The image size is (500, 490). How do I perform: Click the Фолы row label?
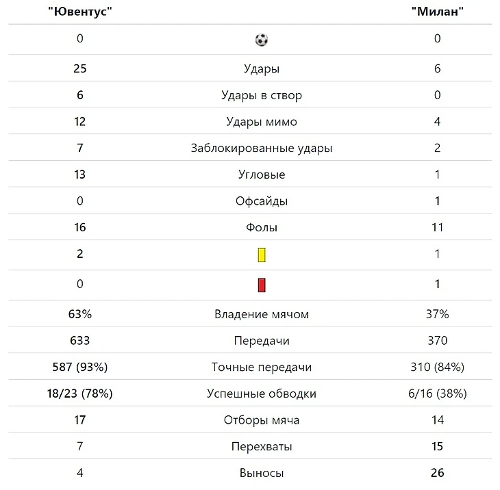tap(261, 227)
